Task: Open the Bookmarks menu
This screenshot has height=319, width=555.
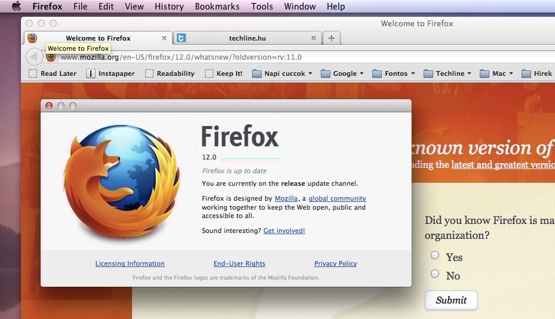Action: [x=217, y=7]
